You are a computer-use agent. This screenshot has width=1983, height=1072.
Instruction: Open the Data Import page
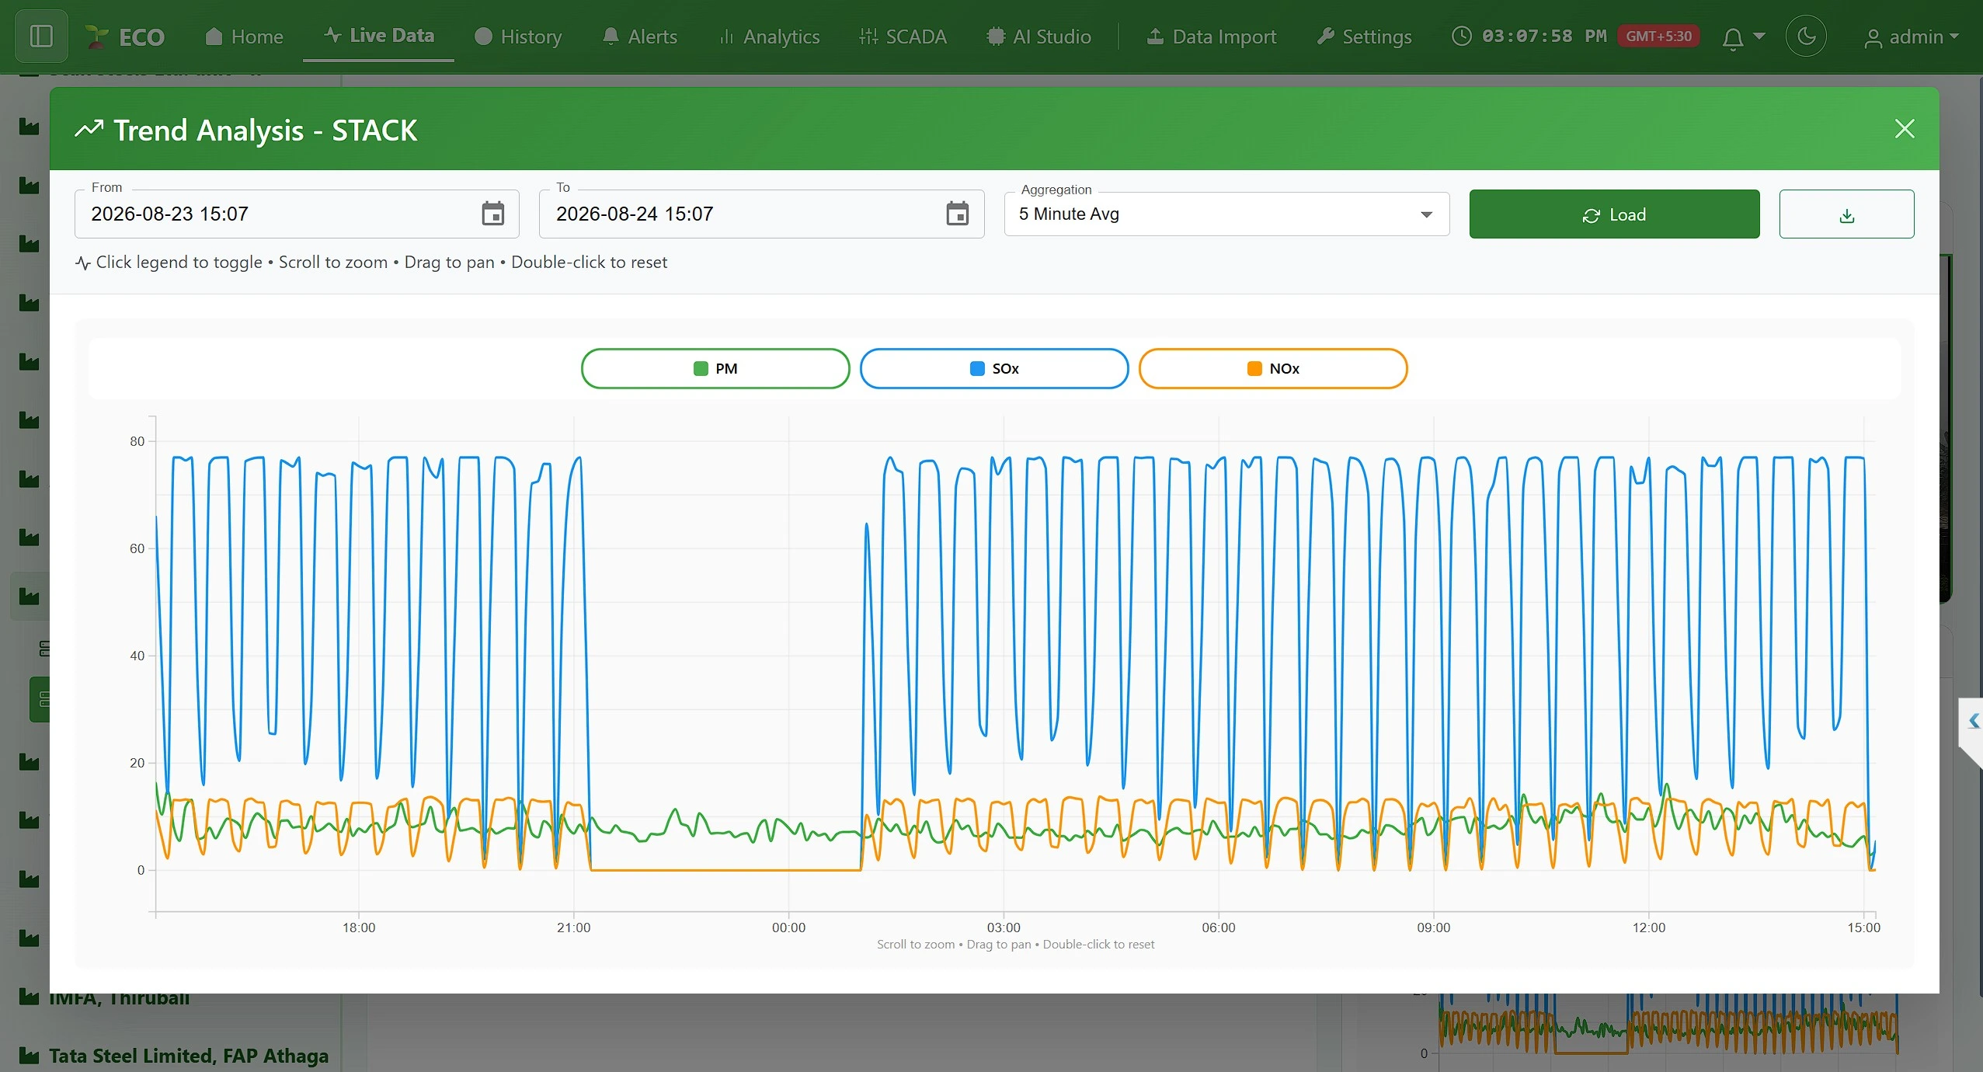click(x=1211, y=37)
